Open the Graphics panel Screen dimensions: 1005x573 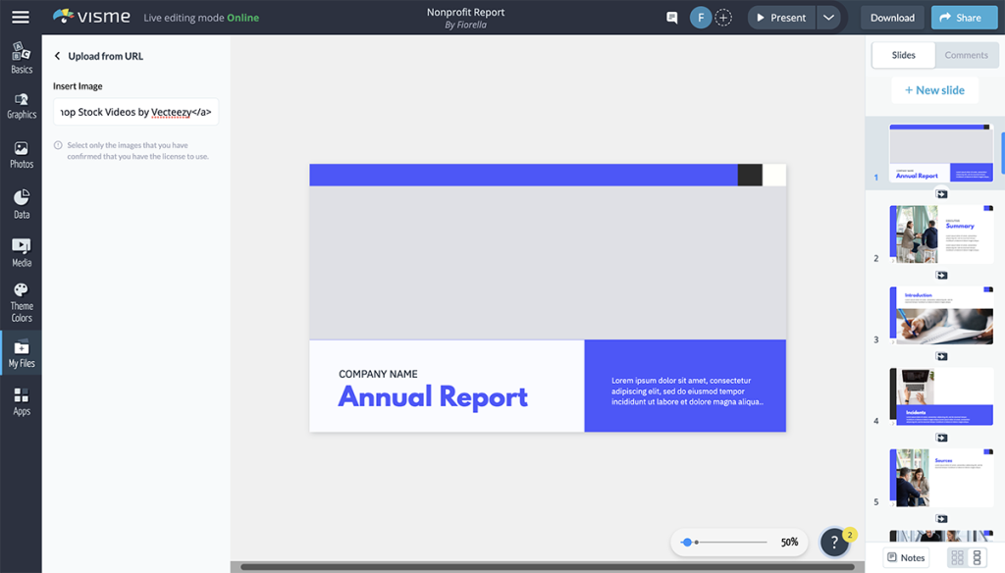(21, 104)
